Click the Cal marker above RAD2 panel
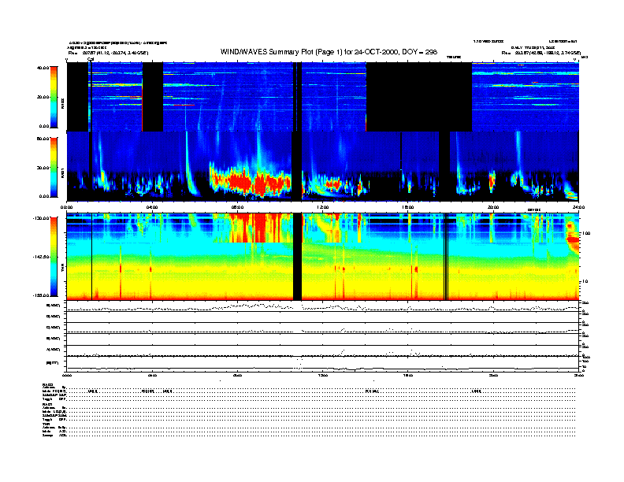 click(91, 60)
